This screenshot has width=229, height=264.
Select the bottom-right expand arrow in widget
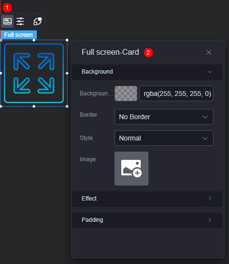[46, 85]
